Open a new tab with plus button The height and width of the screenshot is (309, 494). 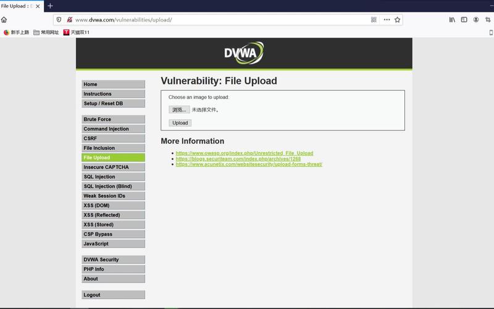point(50,6)
